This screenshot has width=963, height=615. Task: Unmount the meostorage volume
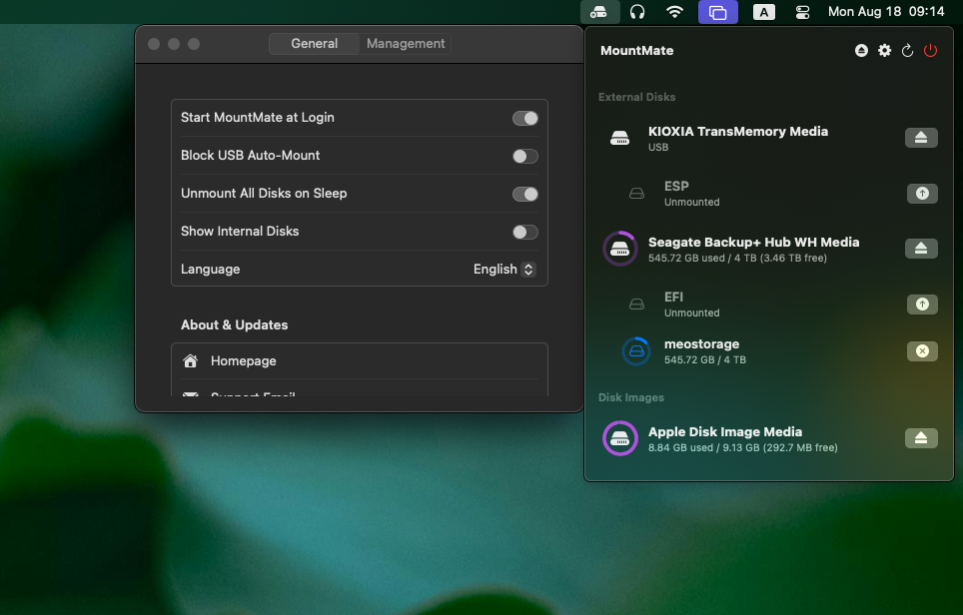click(922, 351)
